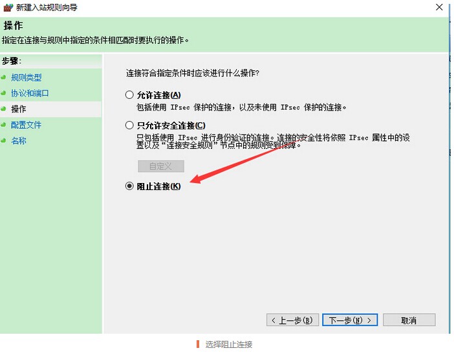Viewport: 454px width, 357px height.
Task: Click the question text 连接符合指定条件时应该进行什么操作?
Action: tap(193, 73)
